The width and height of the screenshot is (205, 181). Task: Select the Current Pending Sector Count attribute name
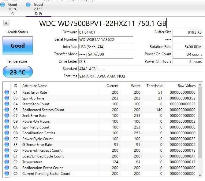(x=47, y=174)
